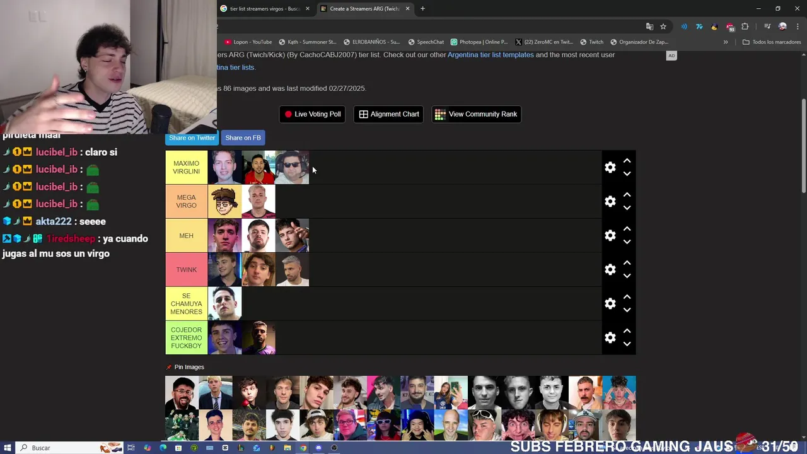This screenshot has width=807, height=454.
Task: Open settings gear for COJEDOR EXTREMO FUCKBOY row
Action: 610,338
